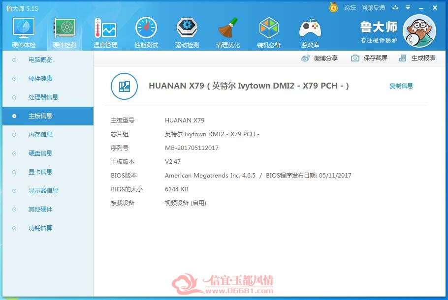Screen dimensions: 448x300
Task: Click the 板载设备 label
Action: pos(123,203)
